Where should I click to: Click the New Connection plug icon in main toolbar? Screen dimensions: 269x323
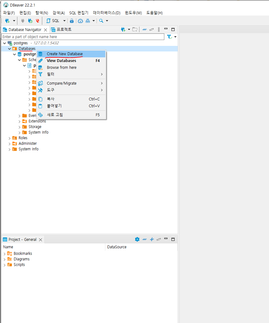pos(7,21)
